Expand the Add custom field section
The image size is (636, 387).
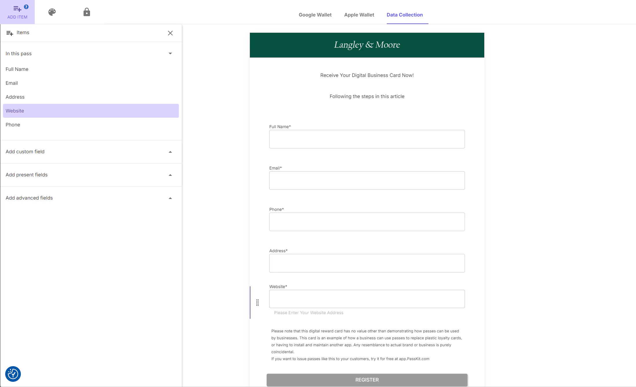(170, 152)
